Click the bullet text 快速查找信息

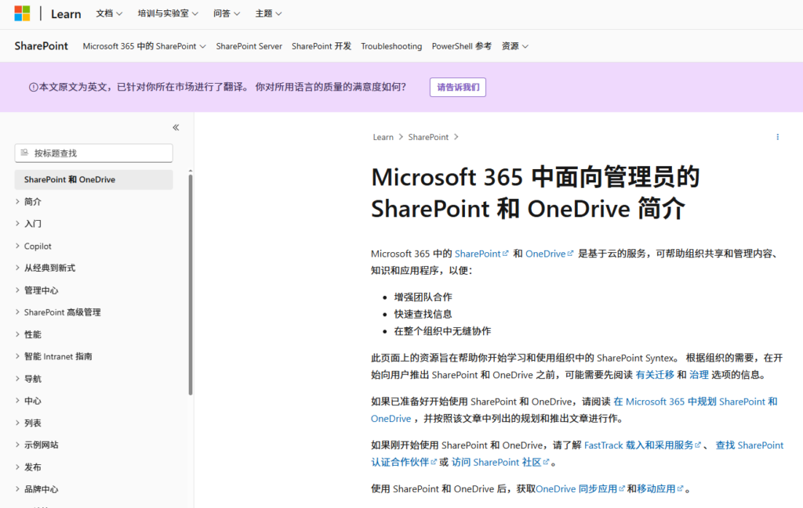coord(423,314)
